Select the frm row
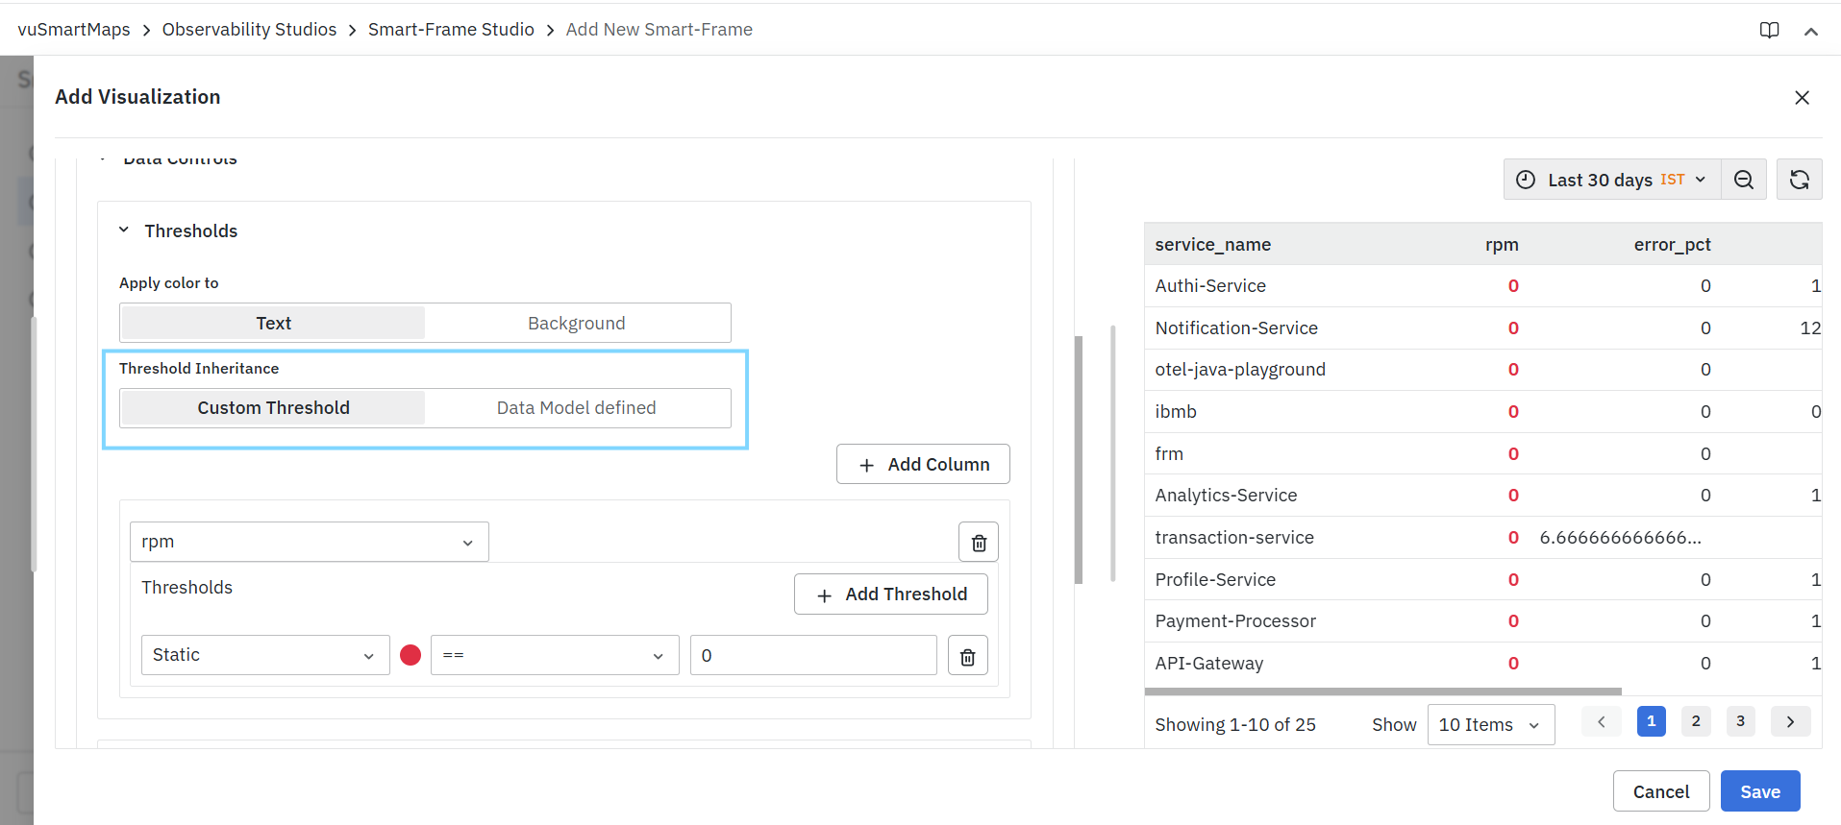 [x=1483, y=454]
